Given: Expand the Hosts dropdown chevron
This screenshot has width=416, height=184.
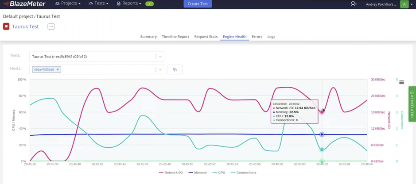Looking at the screenshot, I should click(160, 69).
